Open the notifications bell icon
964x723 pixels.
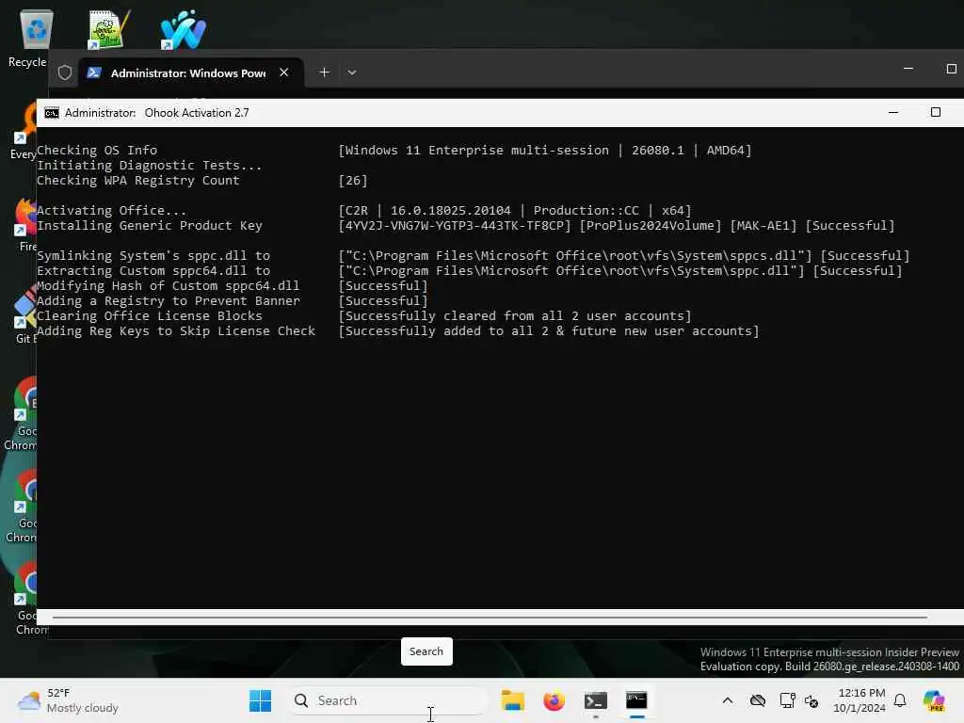pyautogui.click(x=900, y=700)
